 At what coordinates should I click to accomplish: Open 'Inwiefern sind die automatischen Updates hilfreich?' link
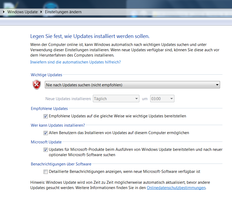coord(75,62)
